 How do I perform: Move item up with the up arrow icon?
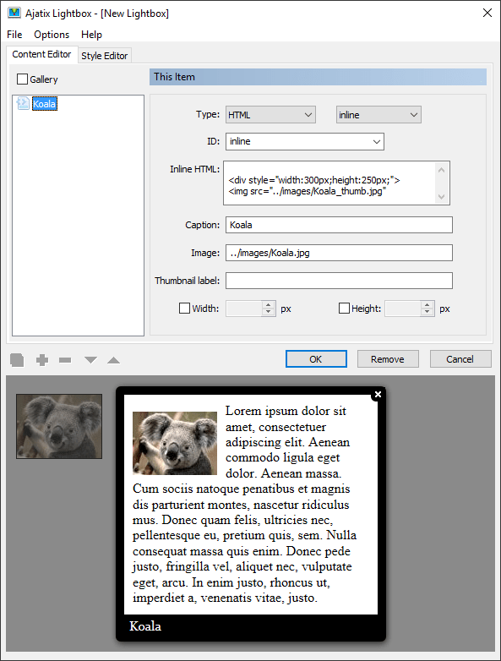(113, 360)
